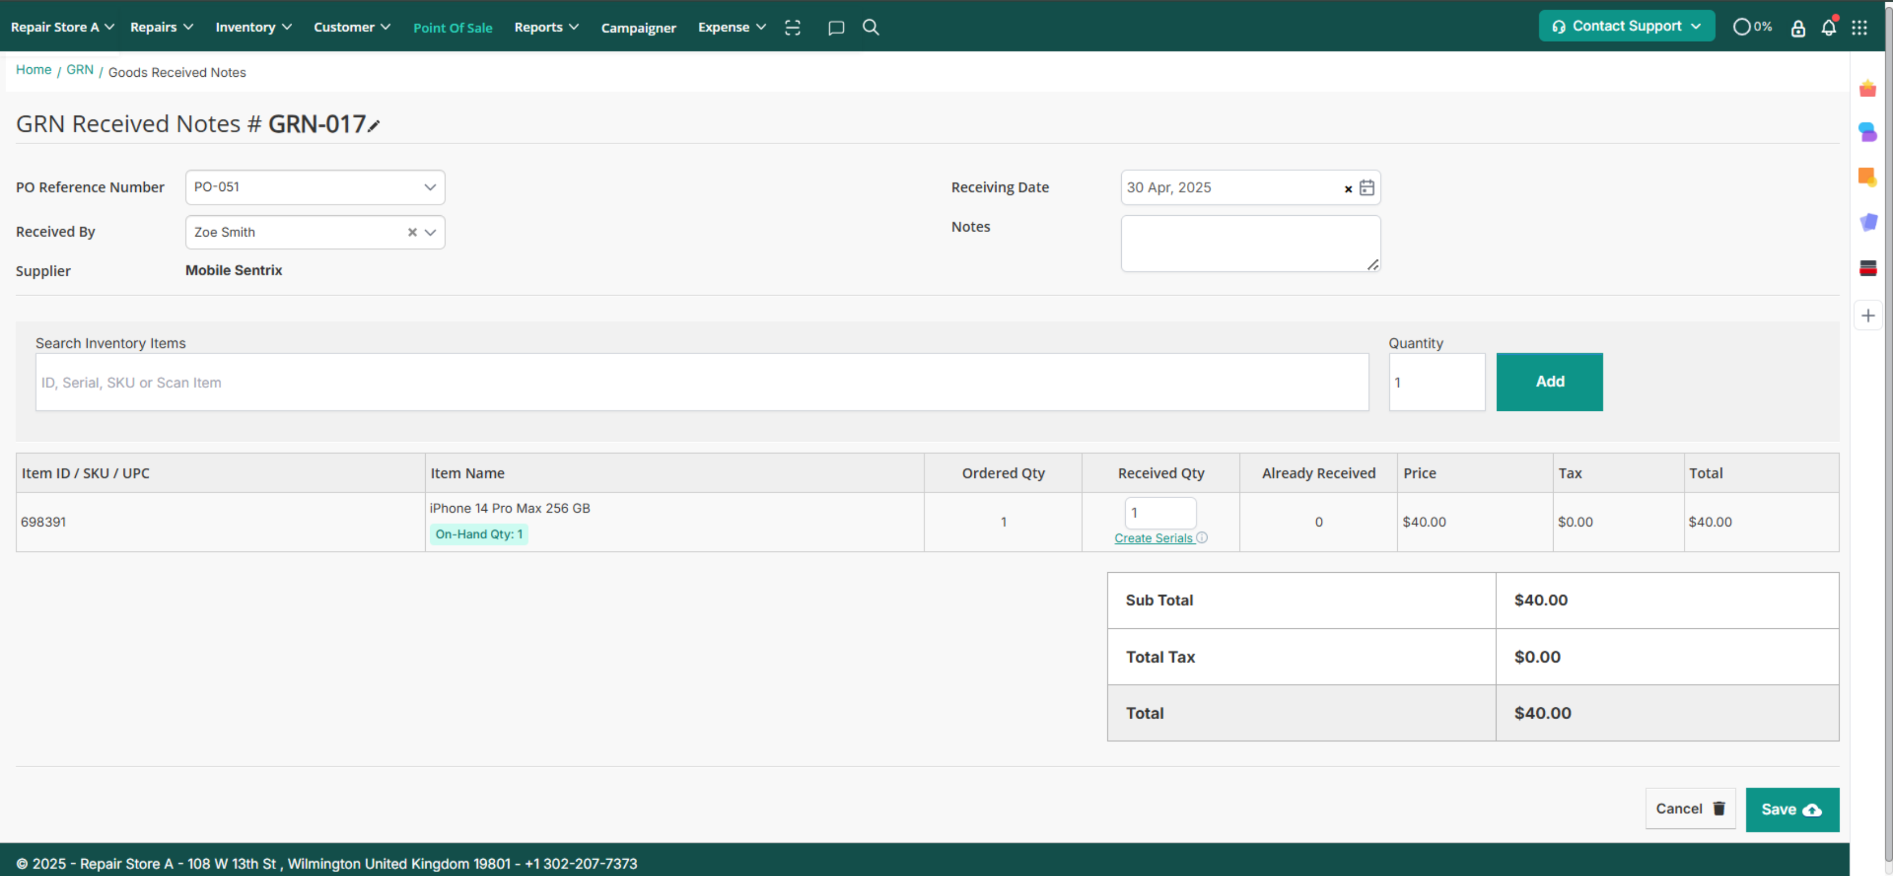This screenshot has height=876, width=1893.
Task: Click the Quantity input field
Action: (x=1436, y=382)
